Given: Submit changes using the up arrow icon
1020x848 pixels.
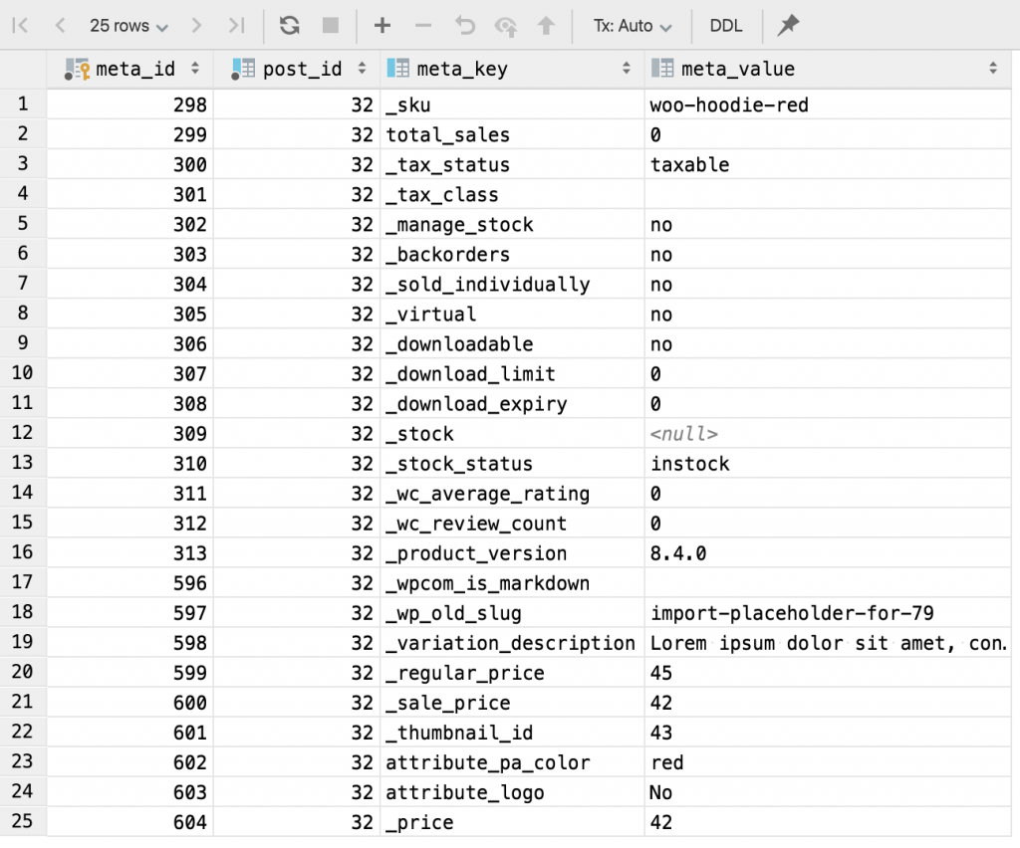Looking at the screenshot, I should pyautogui.click(x=544, y=26).
